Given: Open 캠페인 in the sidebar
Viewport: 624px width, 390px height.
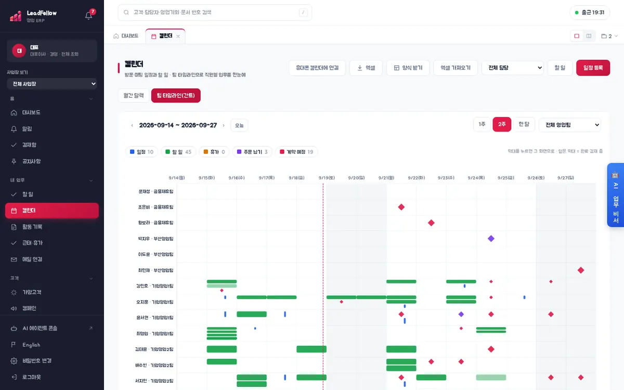Looking at the screenshot, I should point(52,308).
